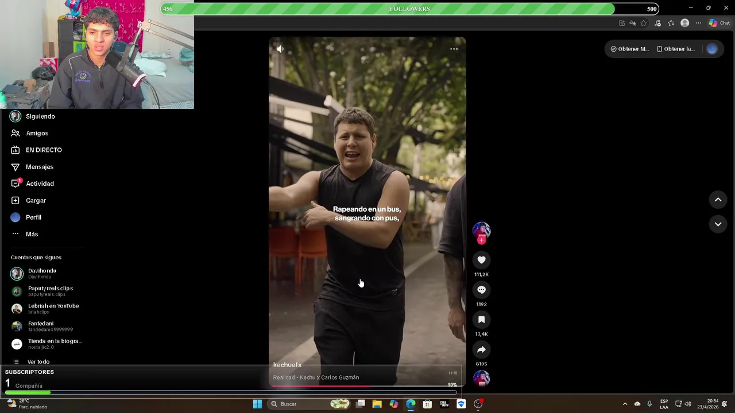
Task: Open OneDrive cloud tray icon
Action: (637, 404)
